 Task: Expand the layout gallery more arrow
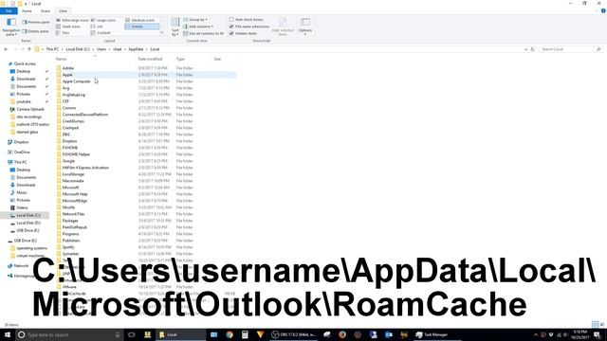pos(162,33)
